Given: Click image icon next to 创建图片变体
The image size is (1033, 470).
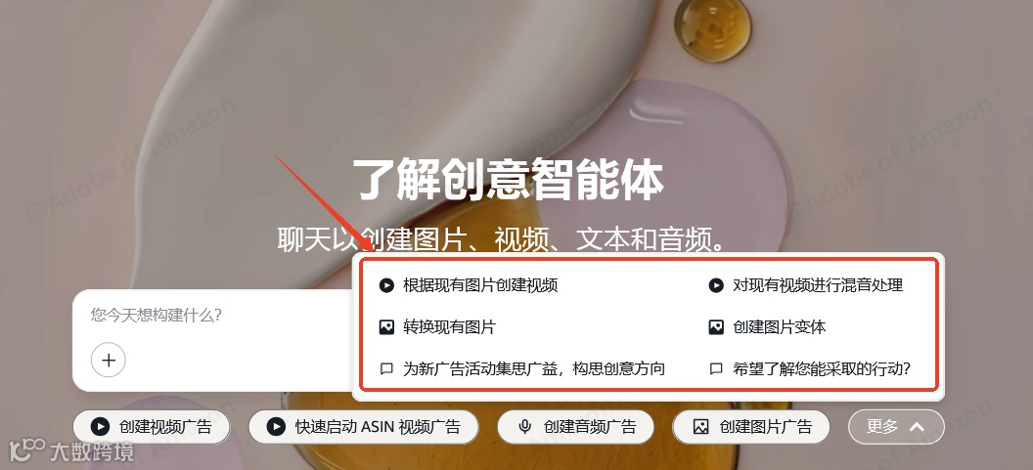Looking at the screenshot, I should pos(716,327).
